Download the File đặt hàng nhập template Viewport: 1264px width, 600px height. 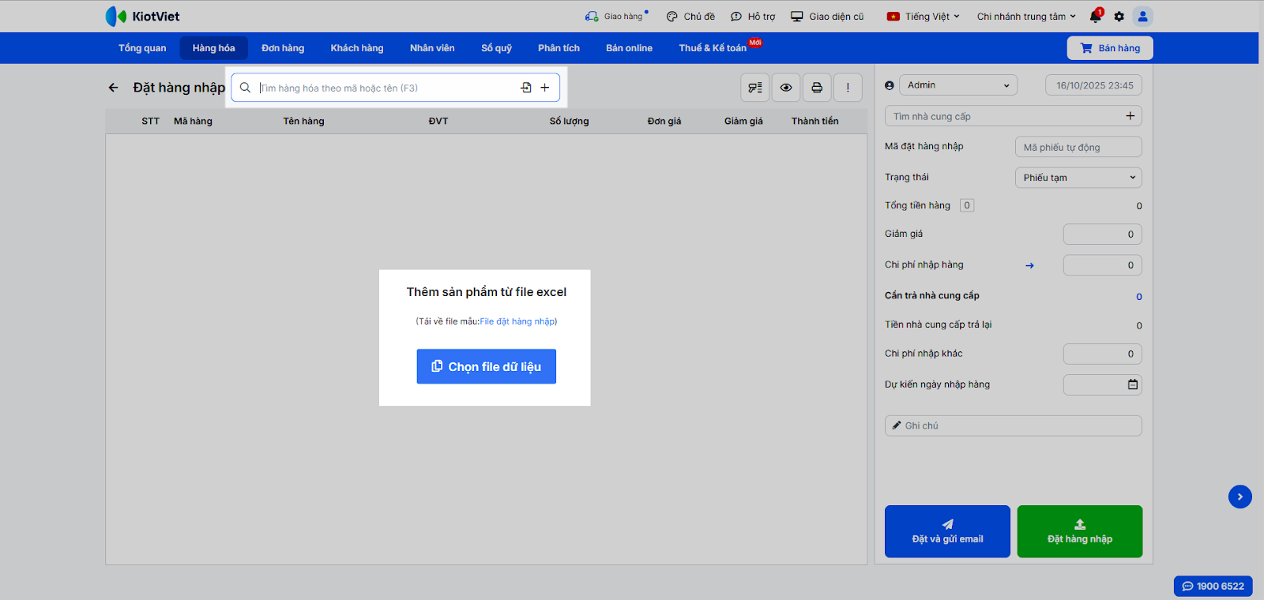point(517,321)
